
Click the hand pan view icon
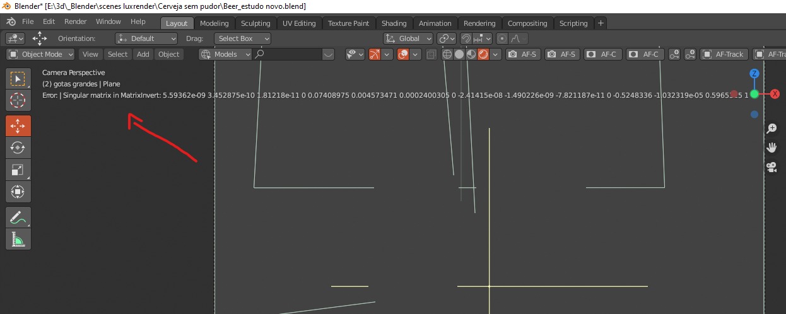click(x=771, y=148)
